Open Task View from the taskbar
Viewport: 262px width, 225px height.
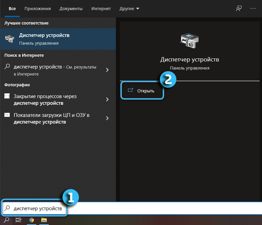(x=18, y=220)
